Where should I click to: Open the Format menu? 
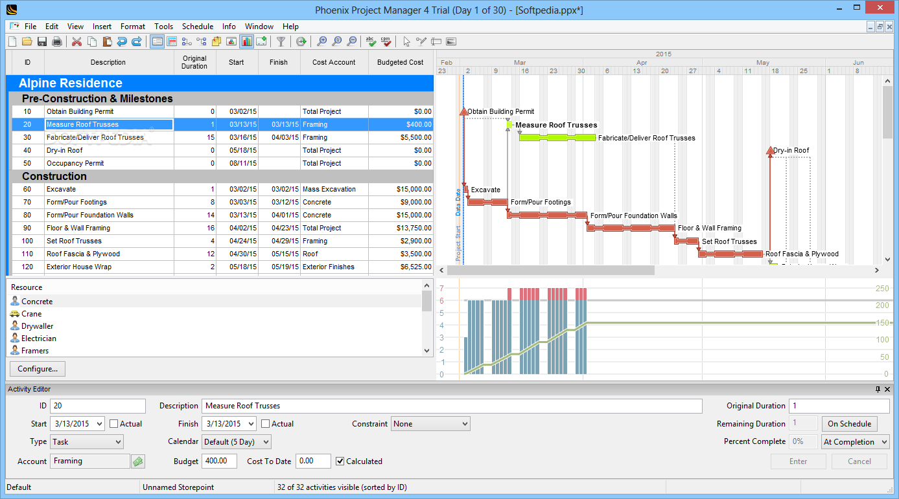[x=133, y=27]
